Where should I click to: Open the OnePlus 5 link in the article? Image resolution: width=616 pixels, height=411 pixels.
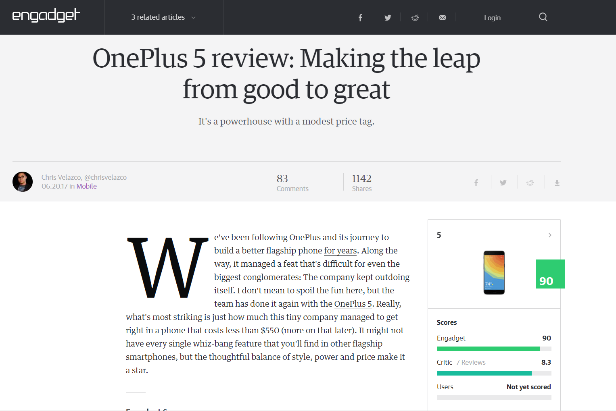click(x=353, y=304)
